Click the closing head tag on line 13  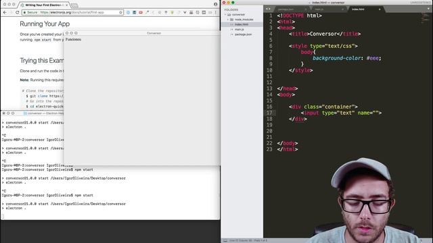tap(287, 88)
